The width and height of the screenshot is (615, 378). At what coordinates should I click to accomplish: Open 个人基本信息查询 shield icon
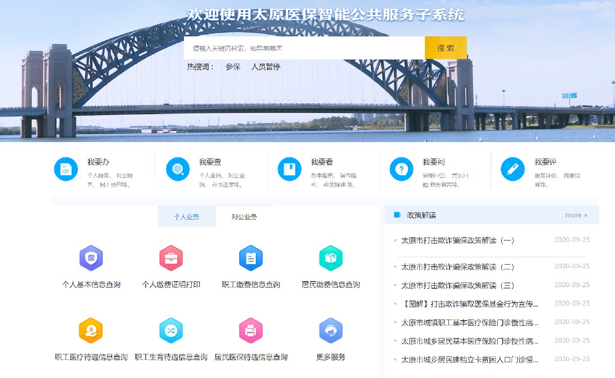(x=91, y=258)
